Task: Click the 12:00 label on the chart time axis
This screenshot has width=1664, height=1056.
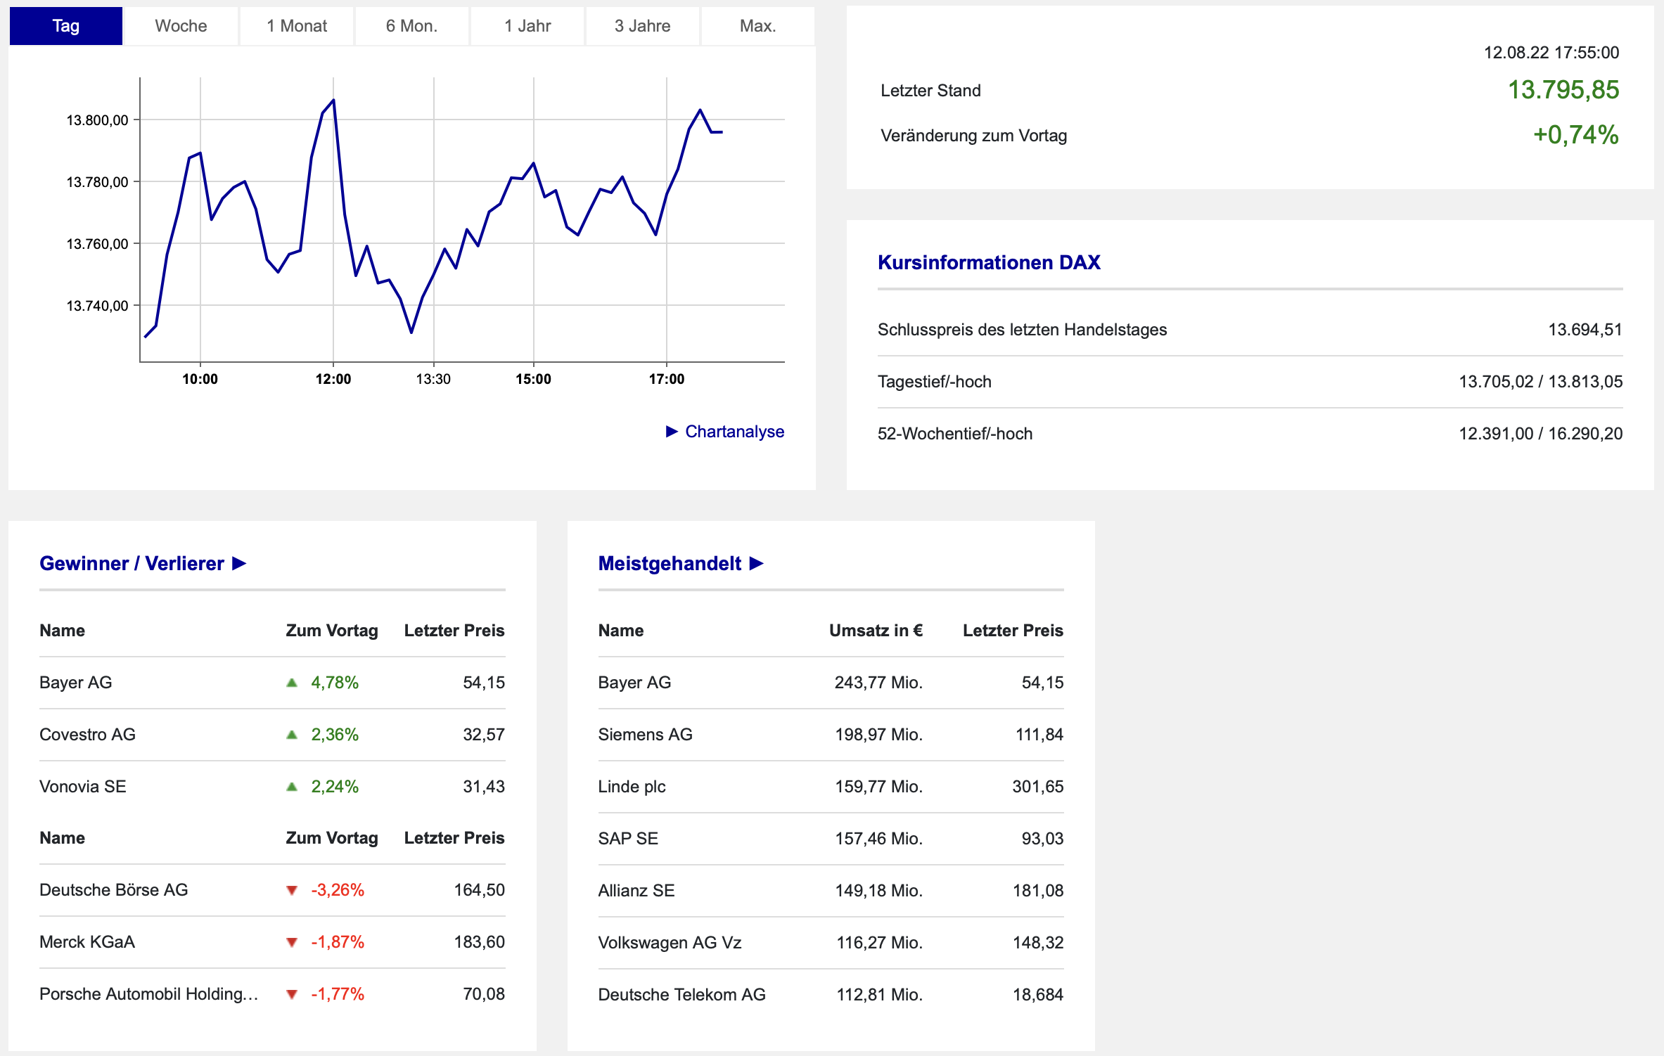Action: pyautogui.click(x=333, y=379)
